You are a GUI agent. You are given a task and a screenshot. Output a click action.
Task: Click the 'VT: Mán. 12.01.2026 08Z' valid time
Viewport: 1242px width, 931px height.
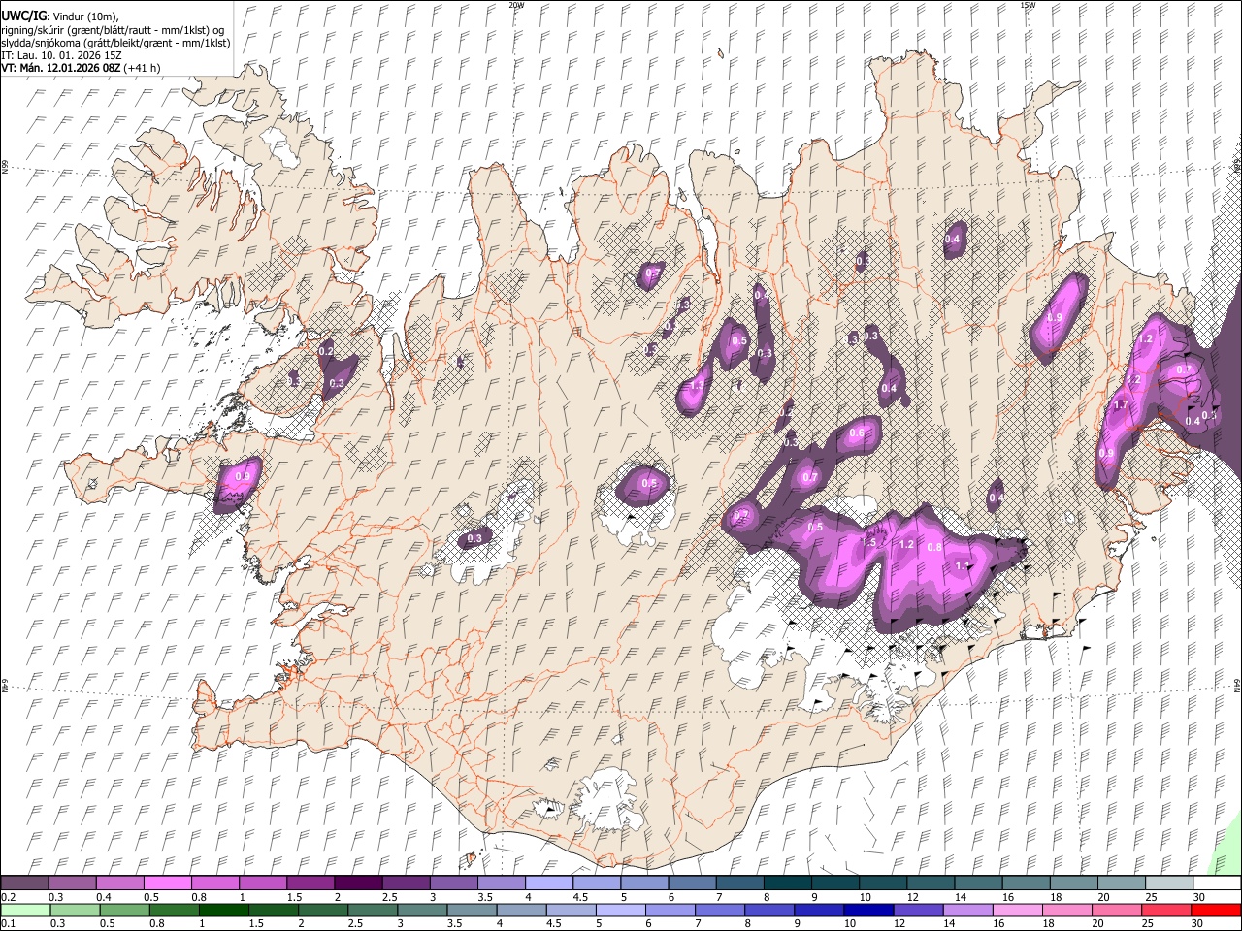pos(60,68)
